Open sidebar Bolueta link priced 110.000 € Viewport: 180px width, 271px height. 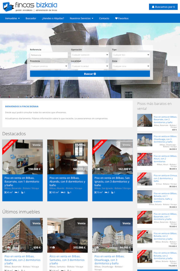click(x=165, y=236)
